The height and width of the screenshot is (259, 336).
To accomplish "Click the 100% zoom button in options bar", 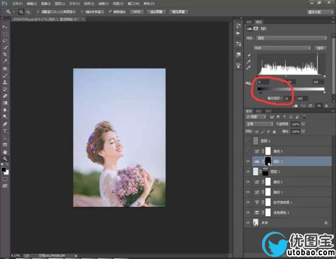I will [136, 12].
